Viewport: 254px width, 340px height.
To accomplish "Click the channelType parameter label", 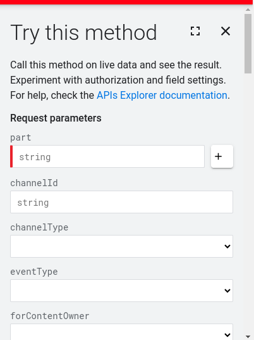I will pos(39,227).
